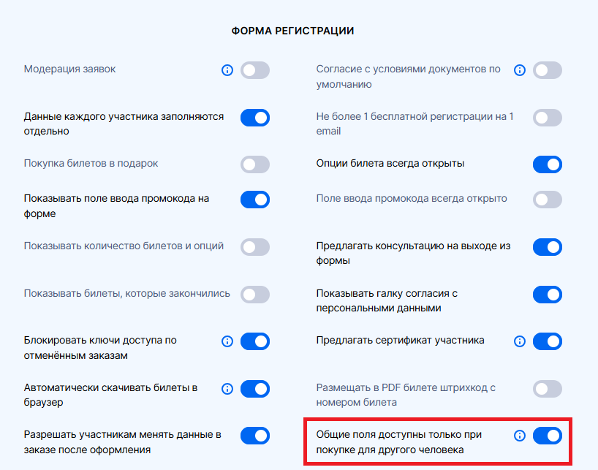Enable Показывать билеты, которые закончились
This screenshot has height=470, width=598.
(255, 294)
